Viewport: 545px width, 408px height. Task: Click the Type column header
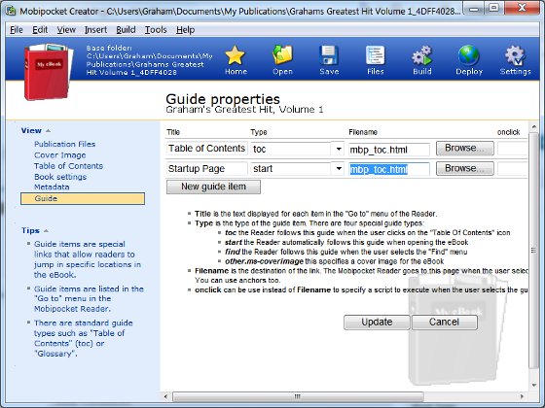(259, 132)
